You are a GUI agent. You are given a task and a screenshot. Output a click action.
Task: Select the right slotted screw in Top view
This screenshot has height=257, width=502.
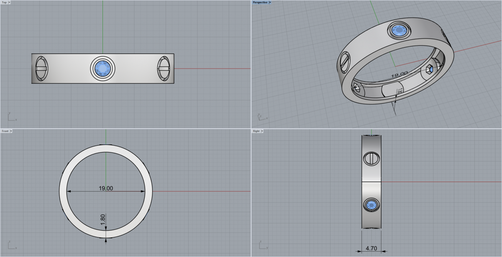coord(164,68)
